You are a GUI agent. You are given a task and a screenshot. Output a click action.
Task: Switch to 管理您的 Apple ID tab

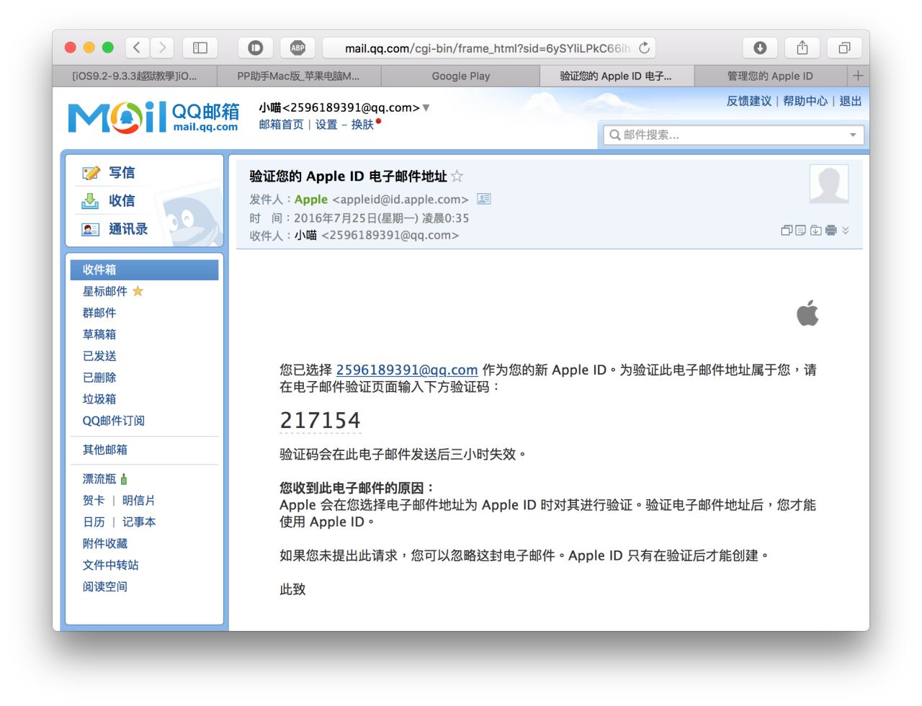[x=769, y=76]
